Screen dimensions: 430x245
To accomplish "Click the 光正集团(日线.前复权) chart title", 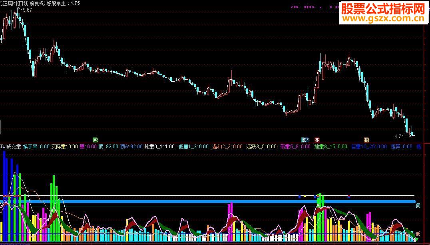I will pos(23,3).
